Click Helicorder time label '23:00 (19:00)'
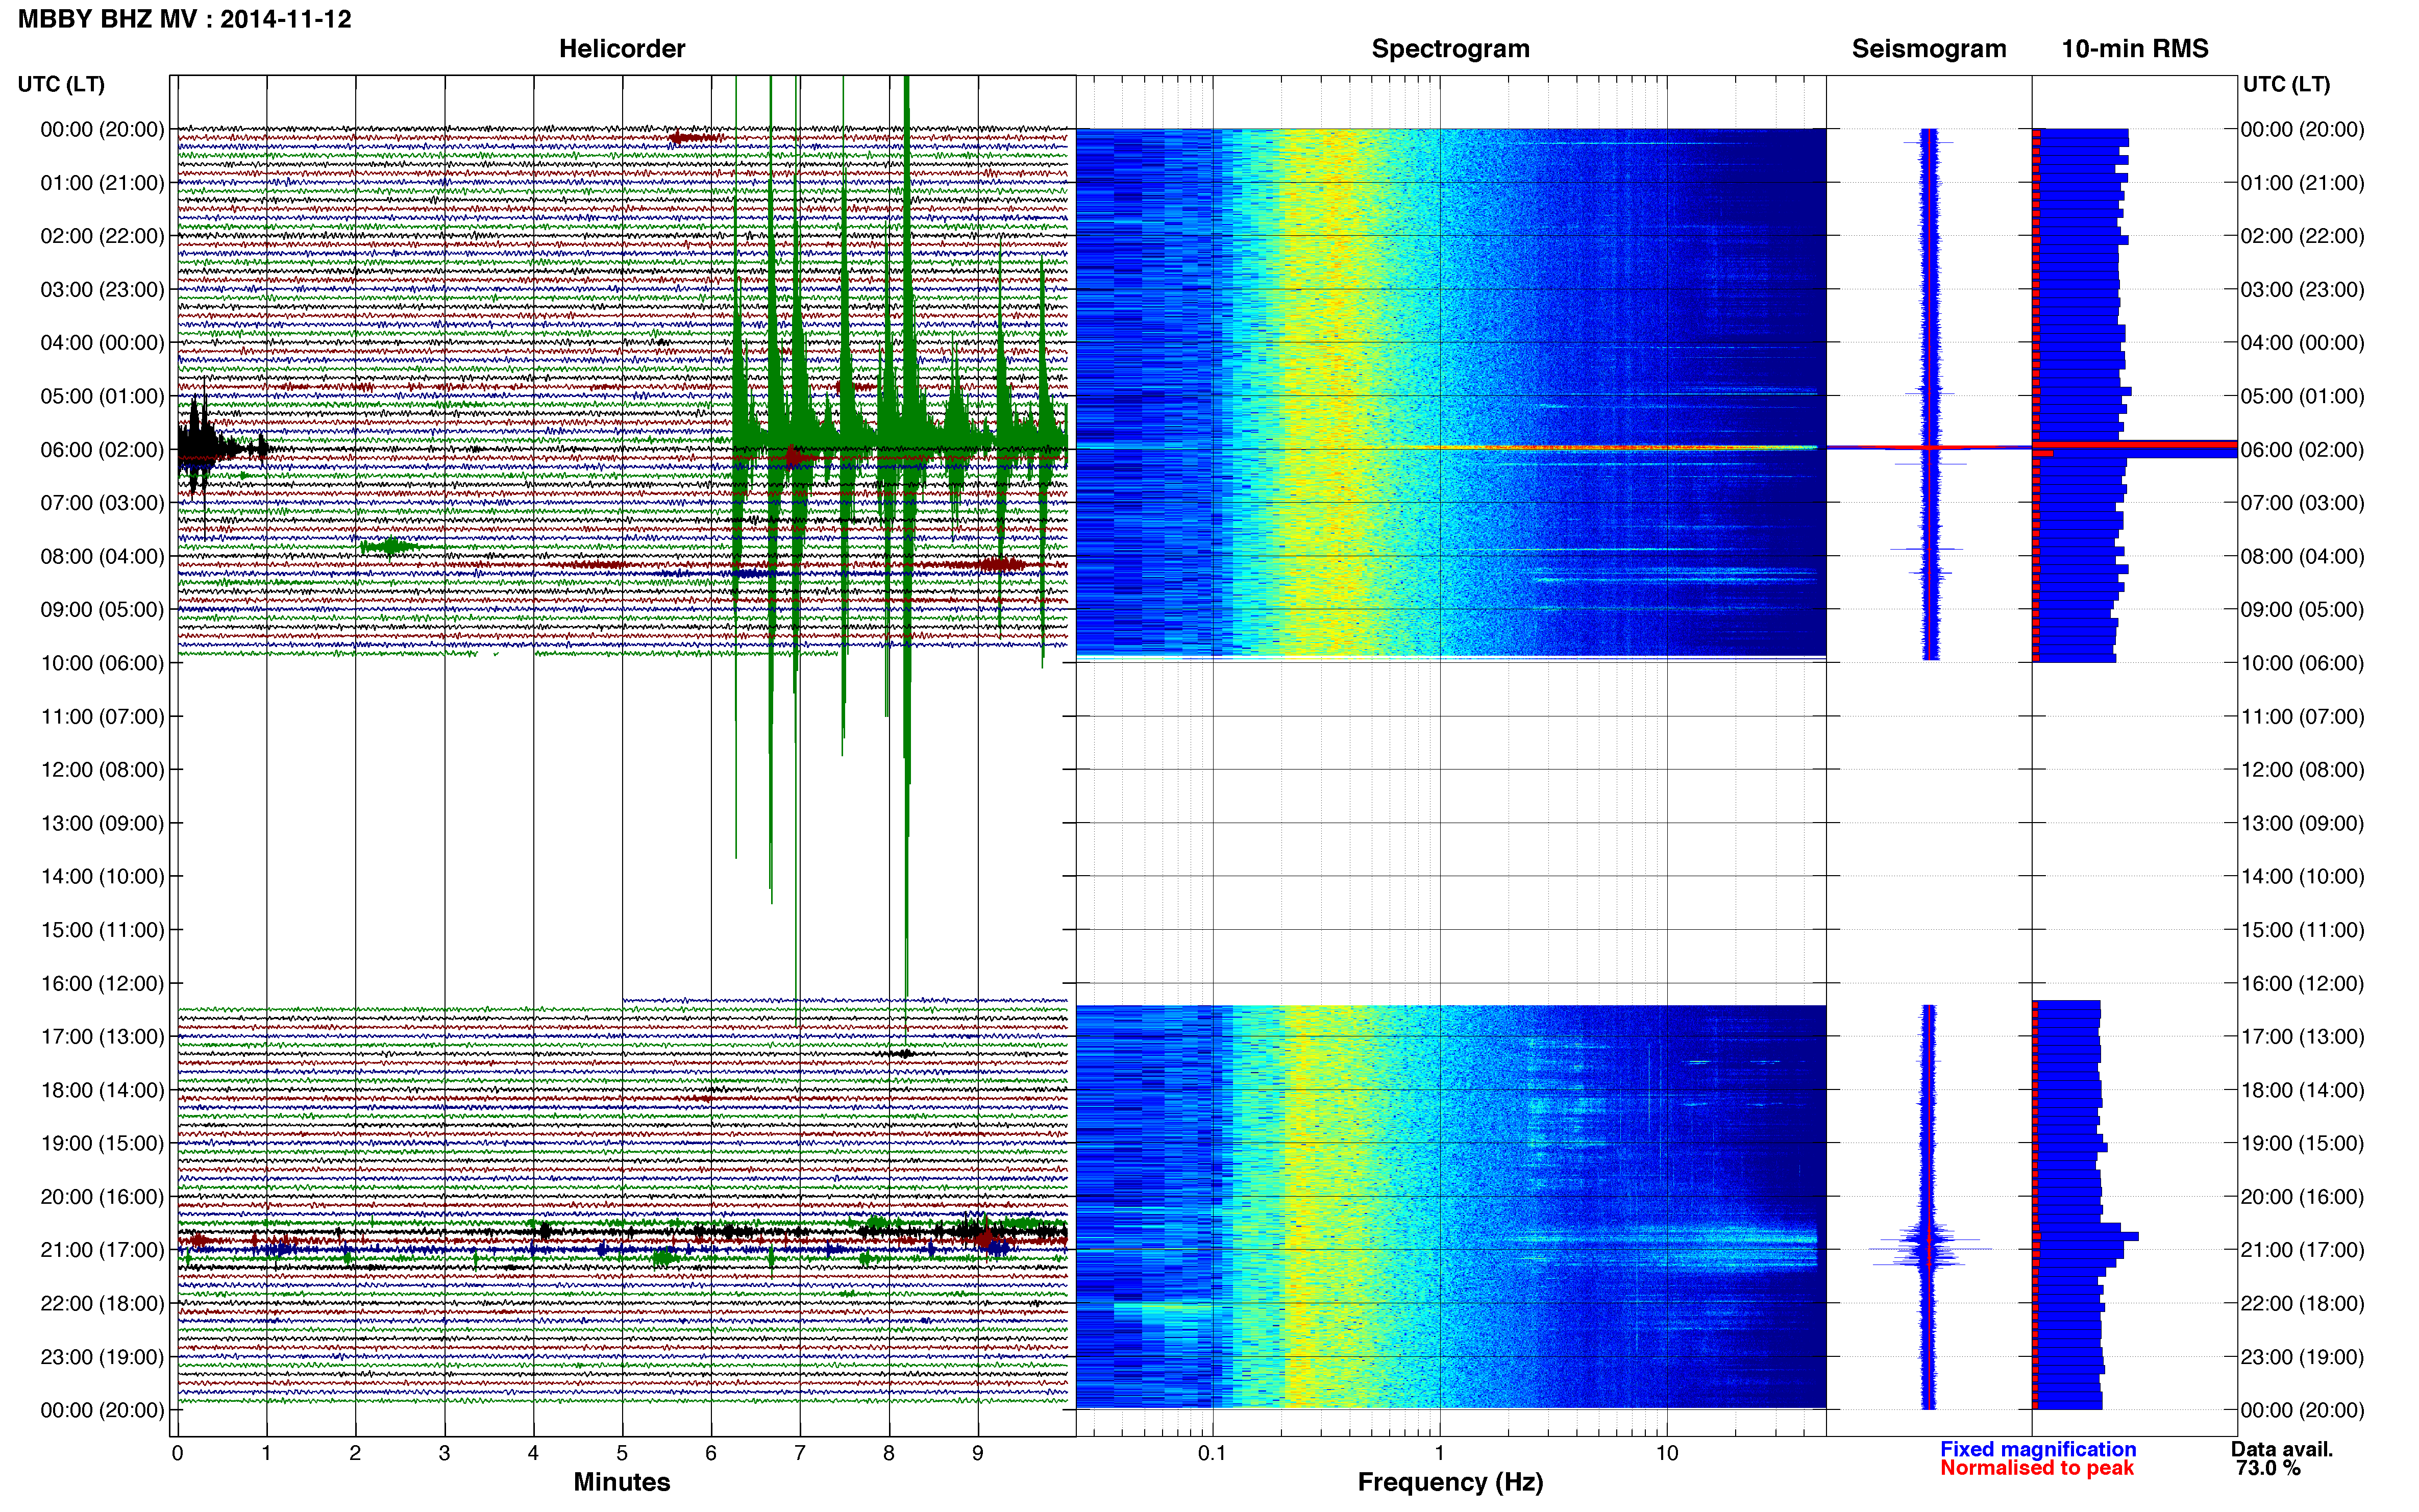Screen dimensions: 2419x1512 click(102, 1357)
